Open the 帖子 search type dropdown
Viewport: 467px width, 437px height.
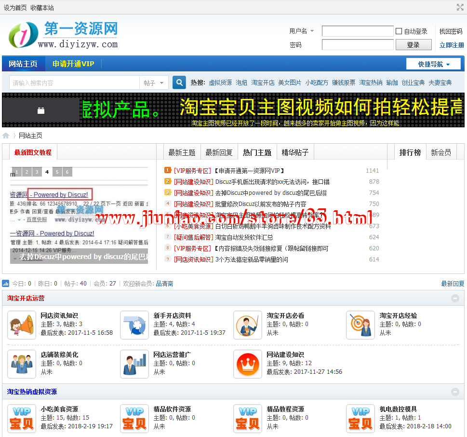(154, 83)
